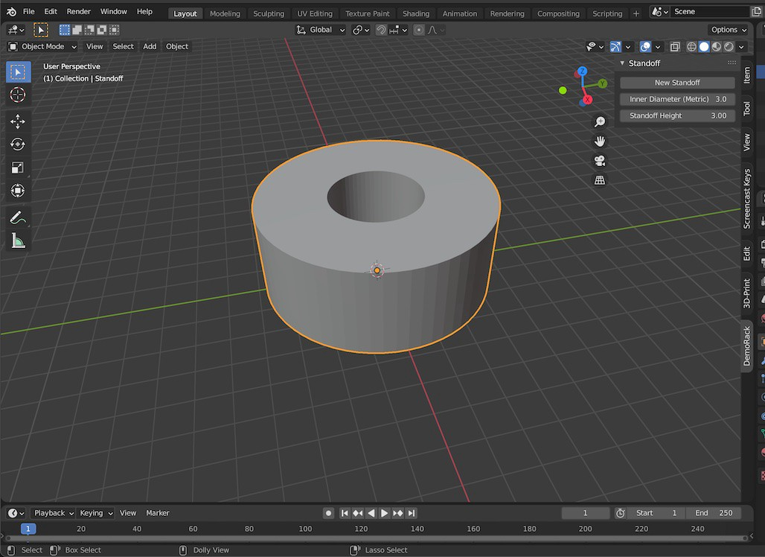Click the intersect selection mode icon

click(x=114, y=30)
